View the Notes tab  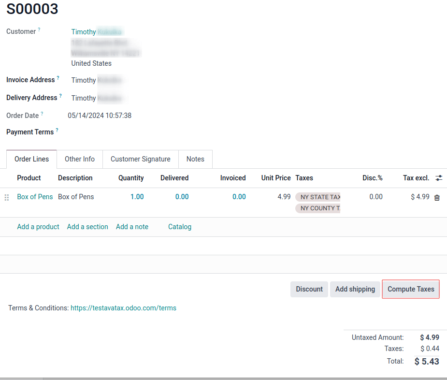(195, 159)
